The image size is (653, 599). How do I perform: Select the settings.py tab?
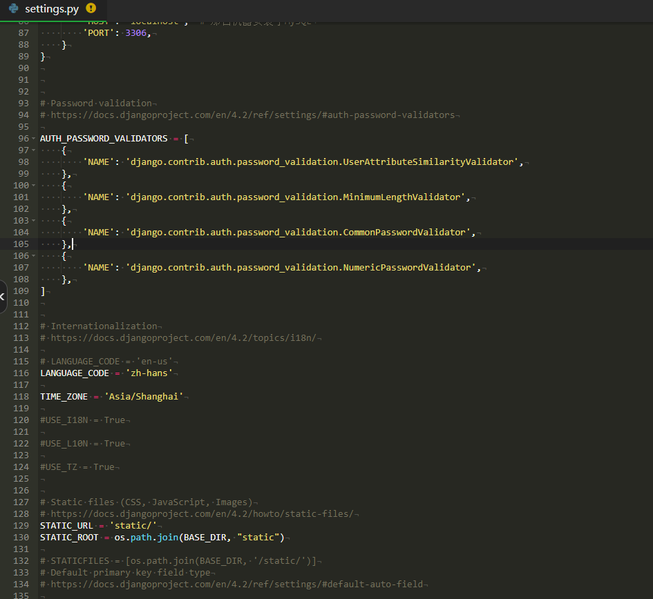click(53, 9)
